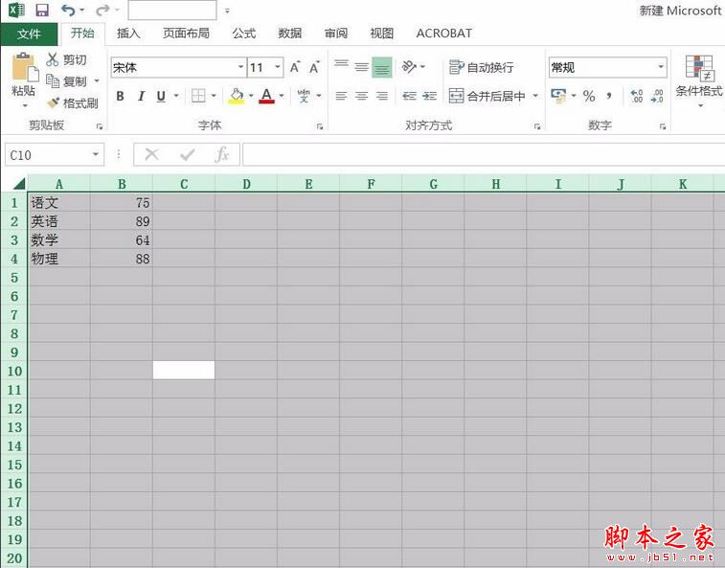Open the number group dialog launcher
Image resolution: width=725 pixels, height=568 pixels.
(x=663, y=126)
